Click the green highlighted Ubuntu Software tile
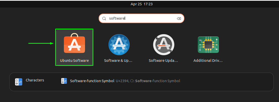The width and height of the screenshot is (279, 102). [74, 47]
